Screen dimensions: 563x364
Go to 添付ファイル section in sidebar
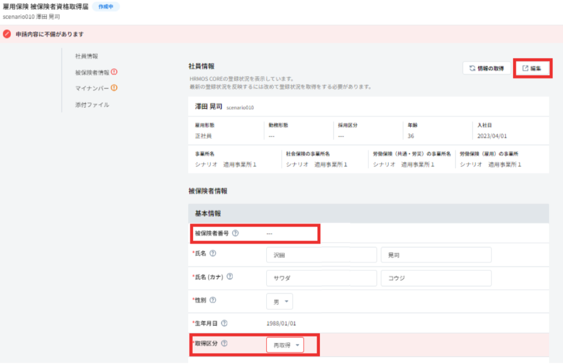tap(92, 105)
